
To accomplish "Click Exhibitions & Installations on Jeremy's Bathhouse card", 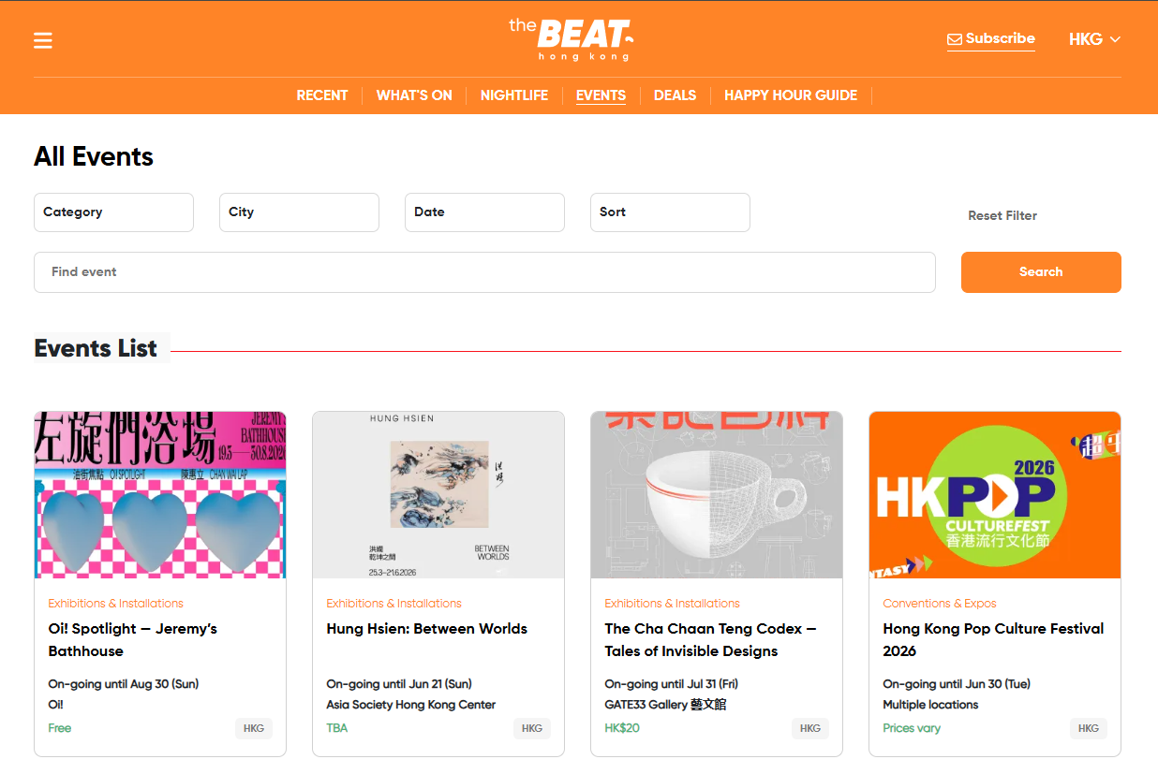I will [115, 604].
